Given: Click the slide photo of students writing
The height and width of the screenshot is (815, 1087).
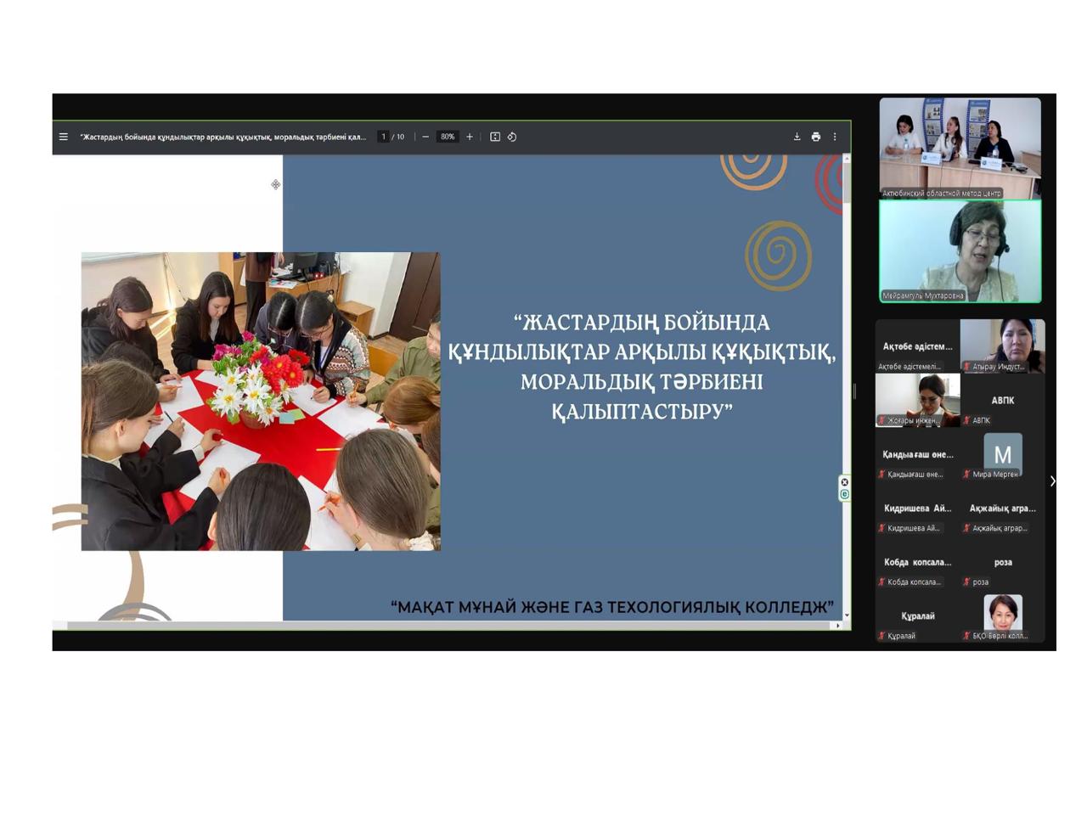Looking at the screenshot, I should point(260,401).
